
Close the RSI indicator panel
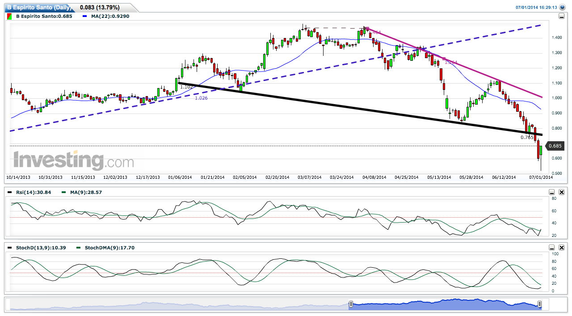[x=562, y=192]
